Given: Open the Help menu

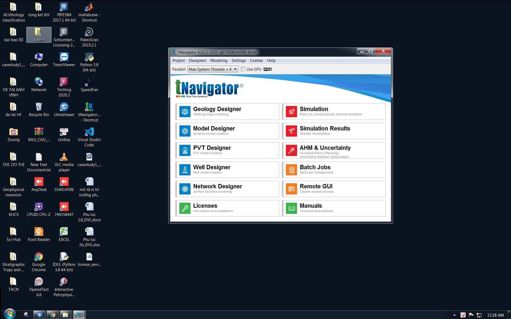Looking at the screenshot, I should [271, 61].
